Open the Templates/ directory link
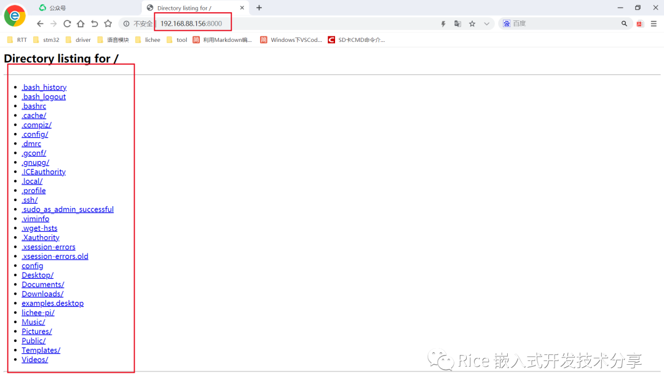The image size is (664, 390). [41, 350]
